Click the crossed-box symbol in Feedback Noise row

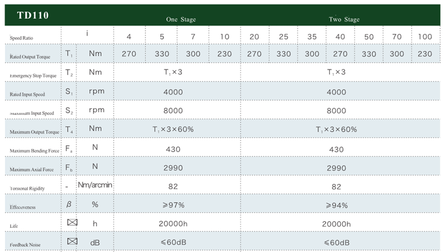(71, 242)
